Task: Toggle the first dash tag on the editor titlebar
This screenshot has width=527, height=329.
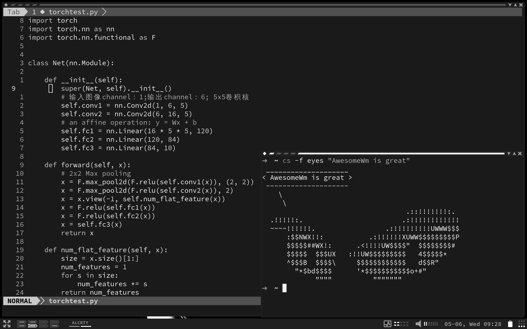Action: (x=13, y=5)
